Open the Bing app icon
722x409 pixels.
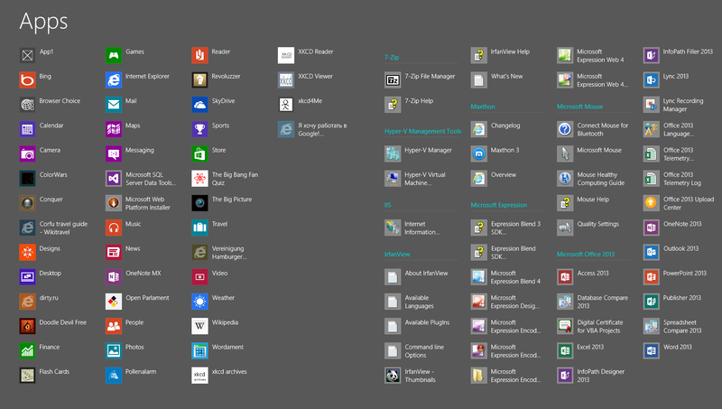(27, 80)
